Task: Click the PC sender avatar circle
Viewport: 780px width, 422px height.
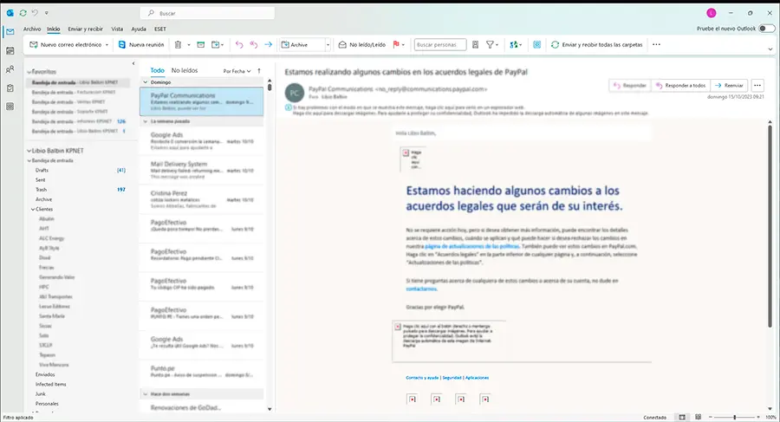Action: click(295, 93)
